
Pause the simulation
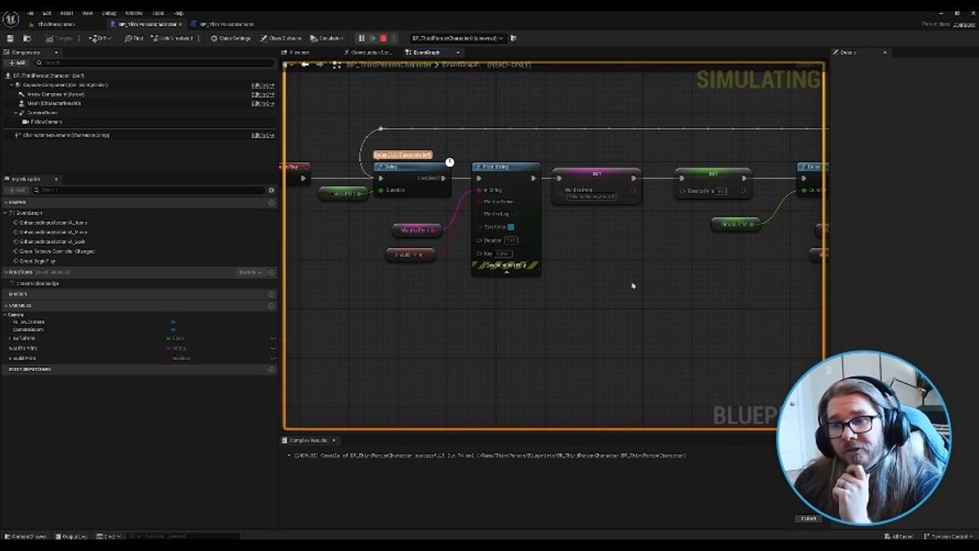[x=361, y=38]
